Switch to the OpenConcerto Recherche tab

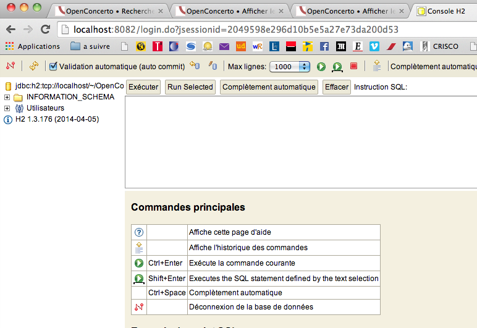point(108,11)
